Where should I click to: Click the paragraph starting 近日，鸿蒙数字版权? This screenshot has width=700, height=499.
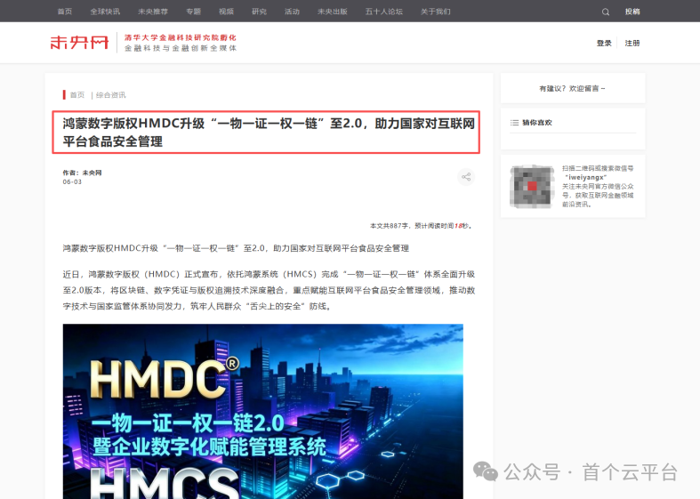coord(269,290)
